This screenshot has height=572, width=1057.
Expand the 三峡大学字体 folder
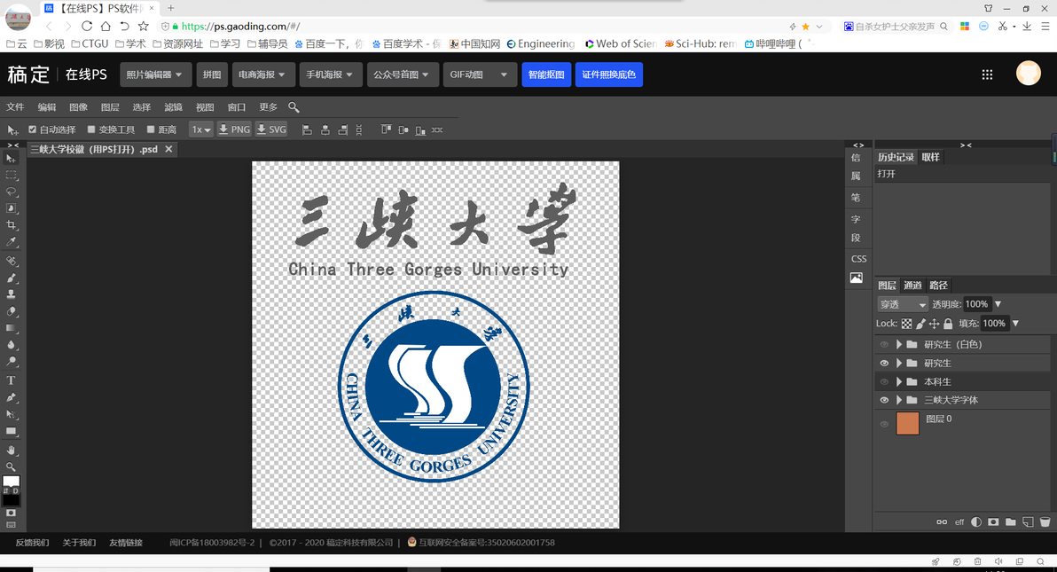[x=898, y=400]
